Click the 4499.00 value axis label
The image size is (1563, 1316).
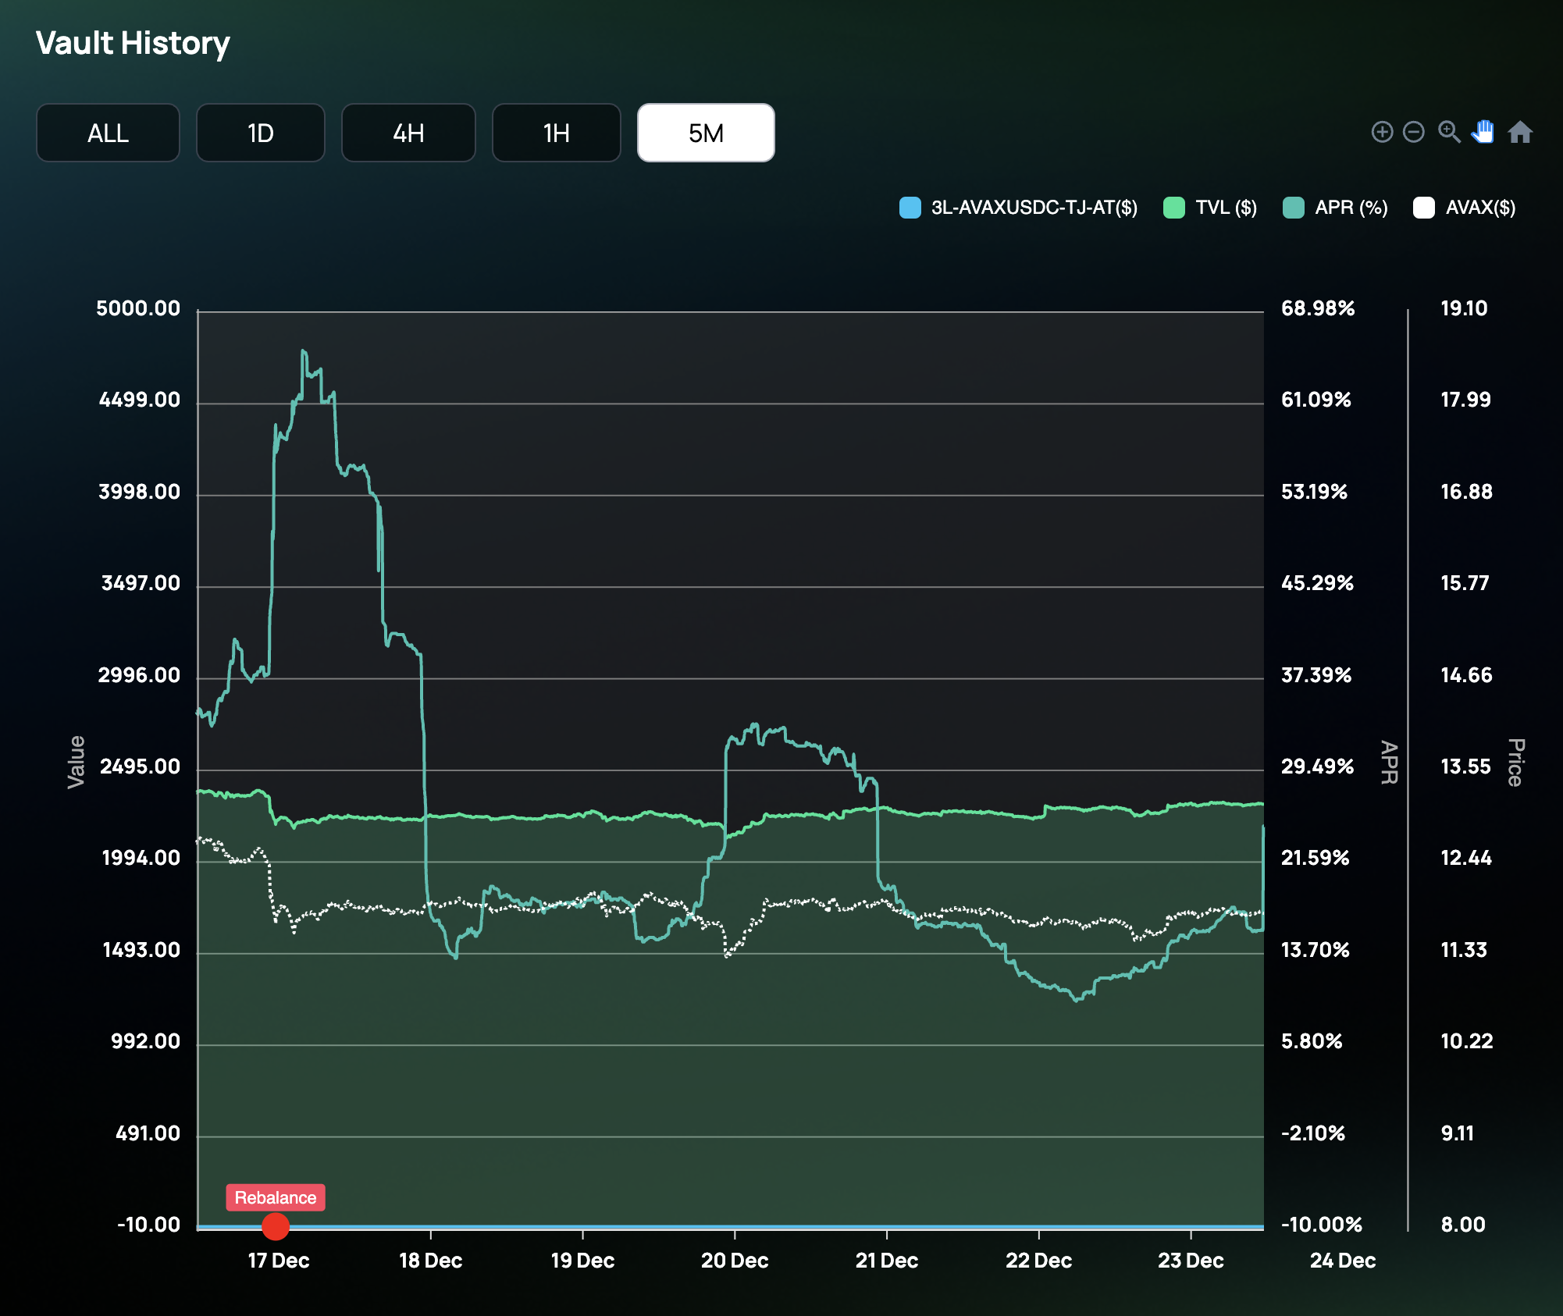[140, 400]
